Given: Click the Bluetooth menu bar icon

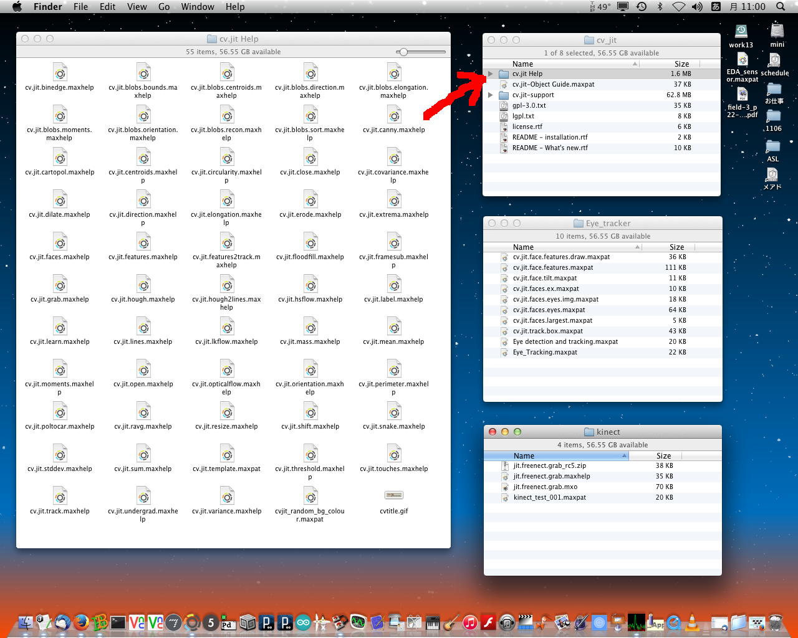Looking at the screenshot, I should [660, 7].
